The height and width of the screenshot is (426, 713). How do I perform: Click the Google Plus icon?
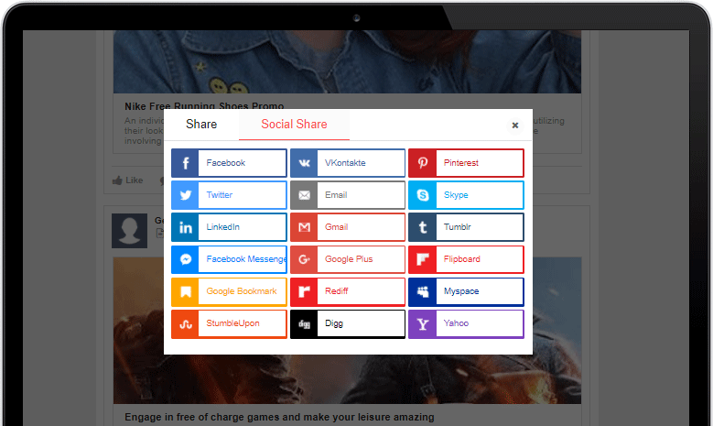304,259
